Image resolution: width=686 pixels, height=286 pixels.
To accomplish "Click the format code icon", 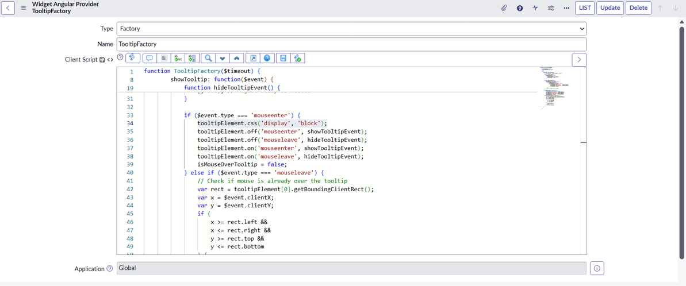I will coord(164,58).
